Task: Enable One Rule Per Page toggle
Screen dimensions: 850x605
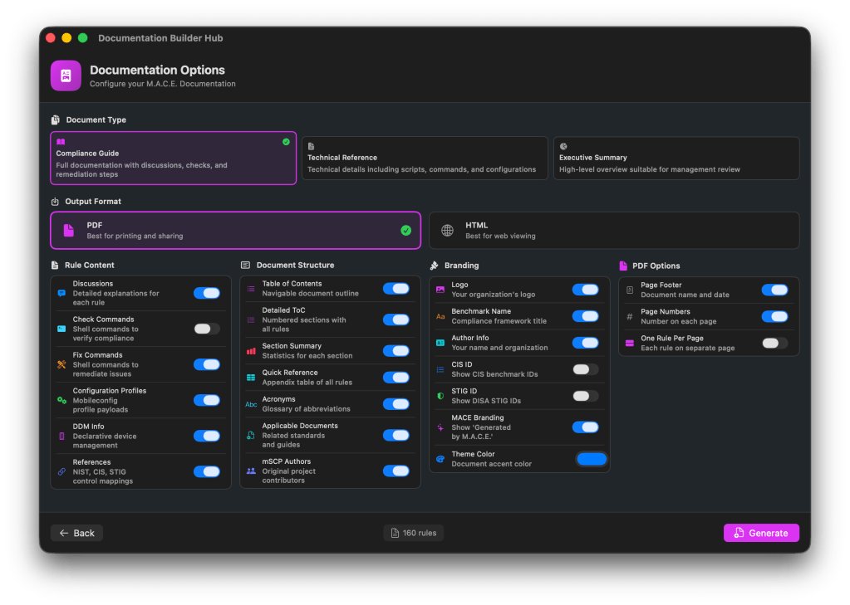Action: coord(774,343)
